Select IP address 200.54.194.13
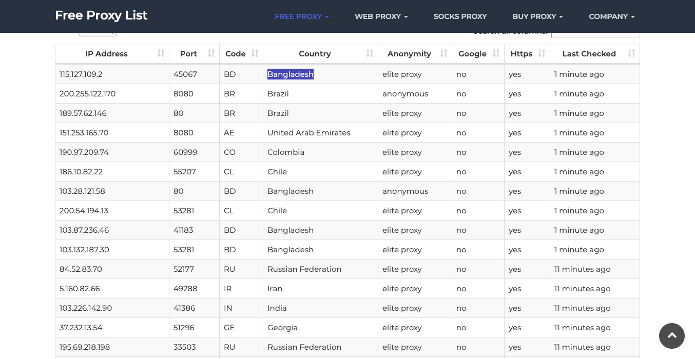 [83, 211]
